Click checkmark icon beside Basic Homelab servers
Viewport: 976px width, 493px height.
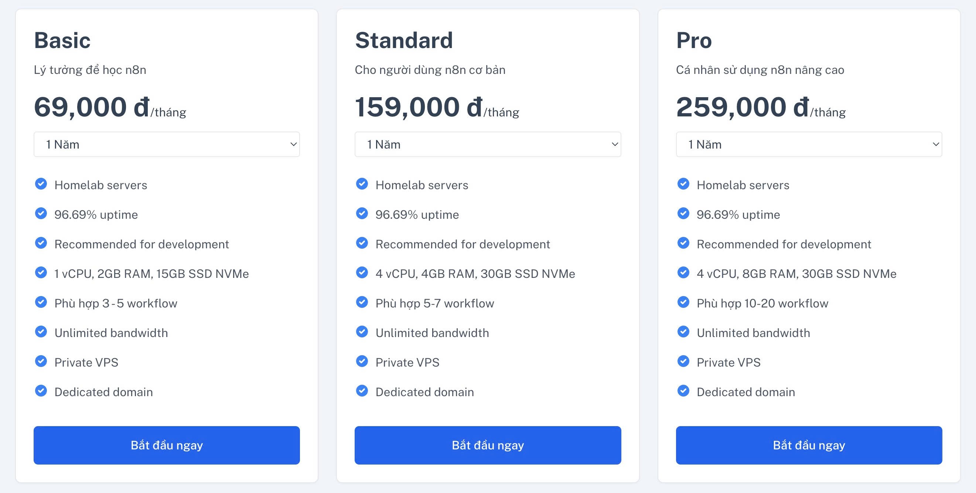click(41, 184)
